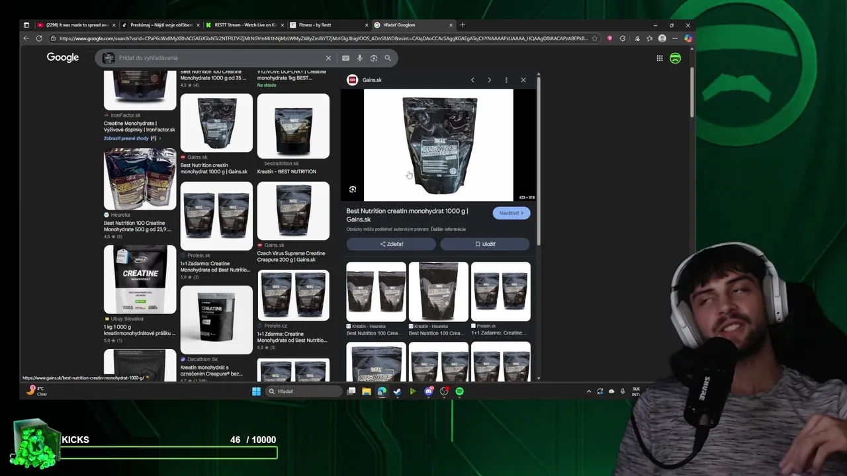Viewport: 847px width, 476px height.
Task: Go to the Google logo homepage
Action: [63, 58]
